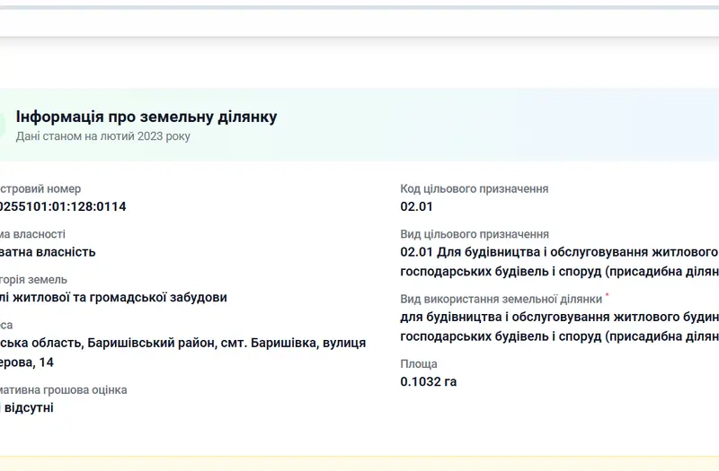This screenshot has width=719, height=471.
Task: Click the red asterisk next to land use label
Action: (x=608, y=295)
